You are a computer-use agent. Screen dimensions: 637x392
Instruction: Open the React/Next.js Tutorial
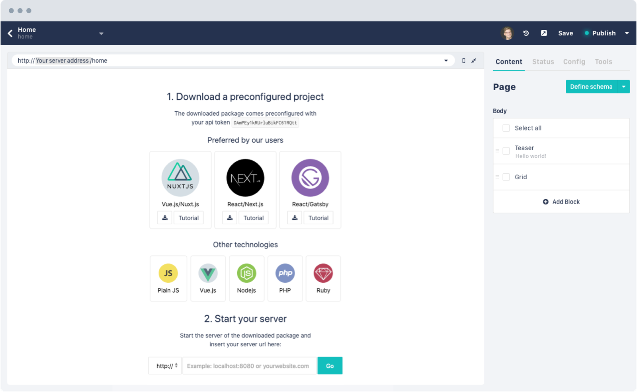(x=254, y=218)
